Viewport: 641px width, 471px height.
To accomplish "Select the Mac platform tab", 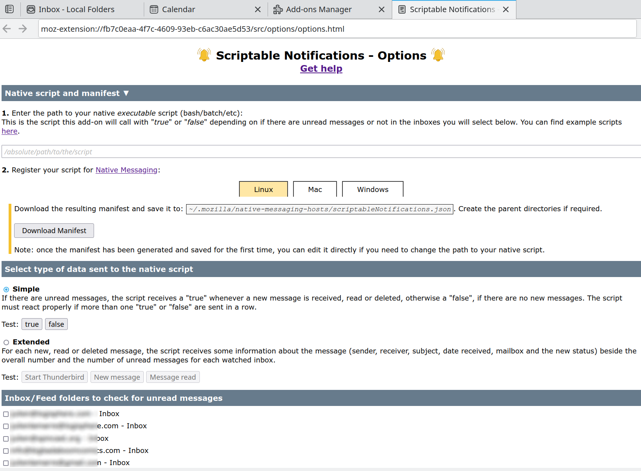I will point(315,189).
